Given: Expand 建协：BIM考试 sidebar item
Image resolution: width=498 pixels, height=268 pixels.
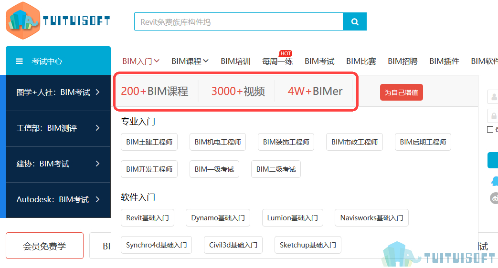Looking at the screenshot, I should tap(58, 164).
